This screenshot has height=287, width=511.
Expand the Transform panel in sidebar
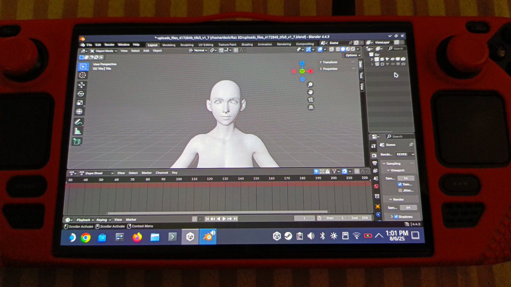328,63
